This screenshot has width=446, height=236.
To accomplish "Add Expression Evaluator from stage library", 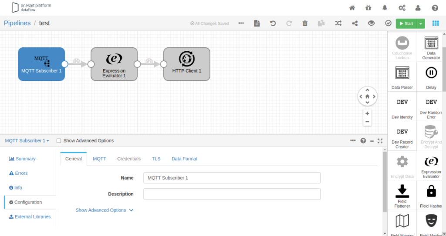I will (431, 166).
